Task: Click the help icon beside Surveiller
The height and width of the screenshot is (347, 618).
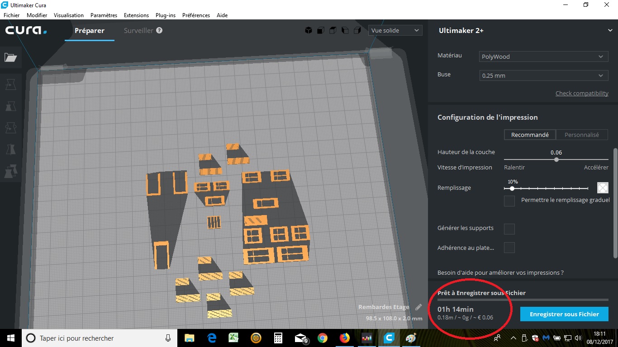Action: coord(159,31)
